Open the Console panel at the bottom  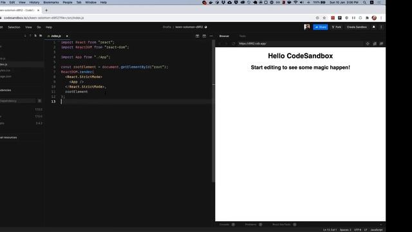pyautogui.click(x=225, y=225)
